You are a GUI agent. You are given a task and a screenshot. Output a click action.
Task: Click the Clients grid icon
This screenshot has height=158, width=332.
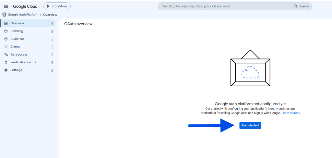(6, 47)
